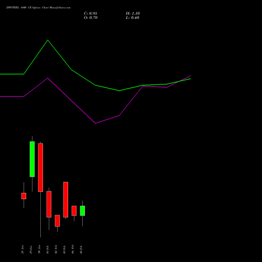The width and height of the screenshot is (262, 262).
Task: Select the small red candle for 28 Jan
Action: tap(24, 196)
